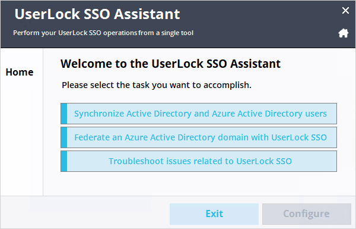
Task: Click the blue accent bar of Troubleshoot option
Action: click(64, 161)
